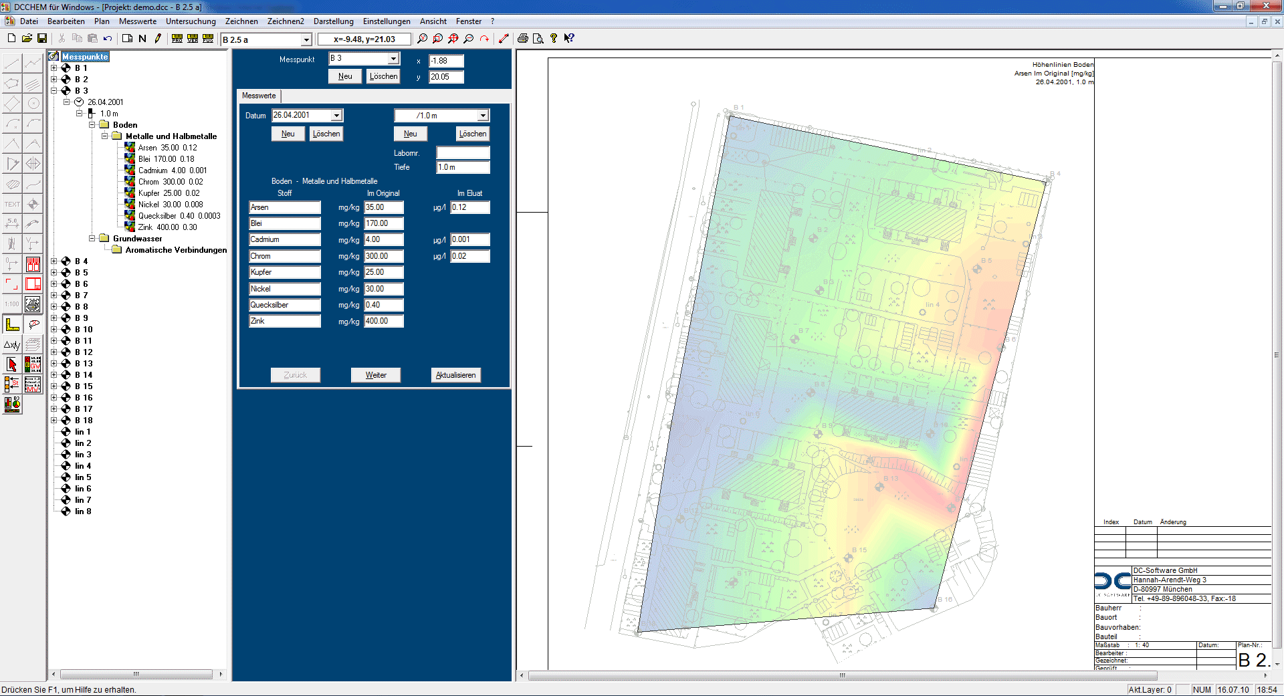
Task: Create a new project file
Action: click(11, 39)
